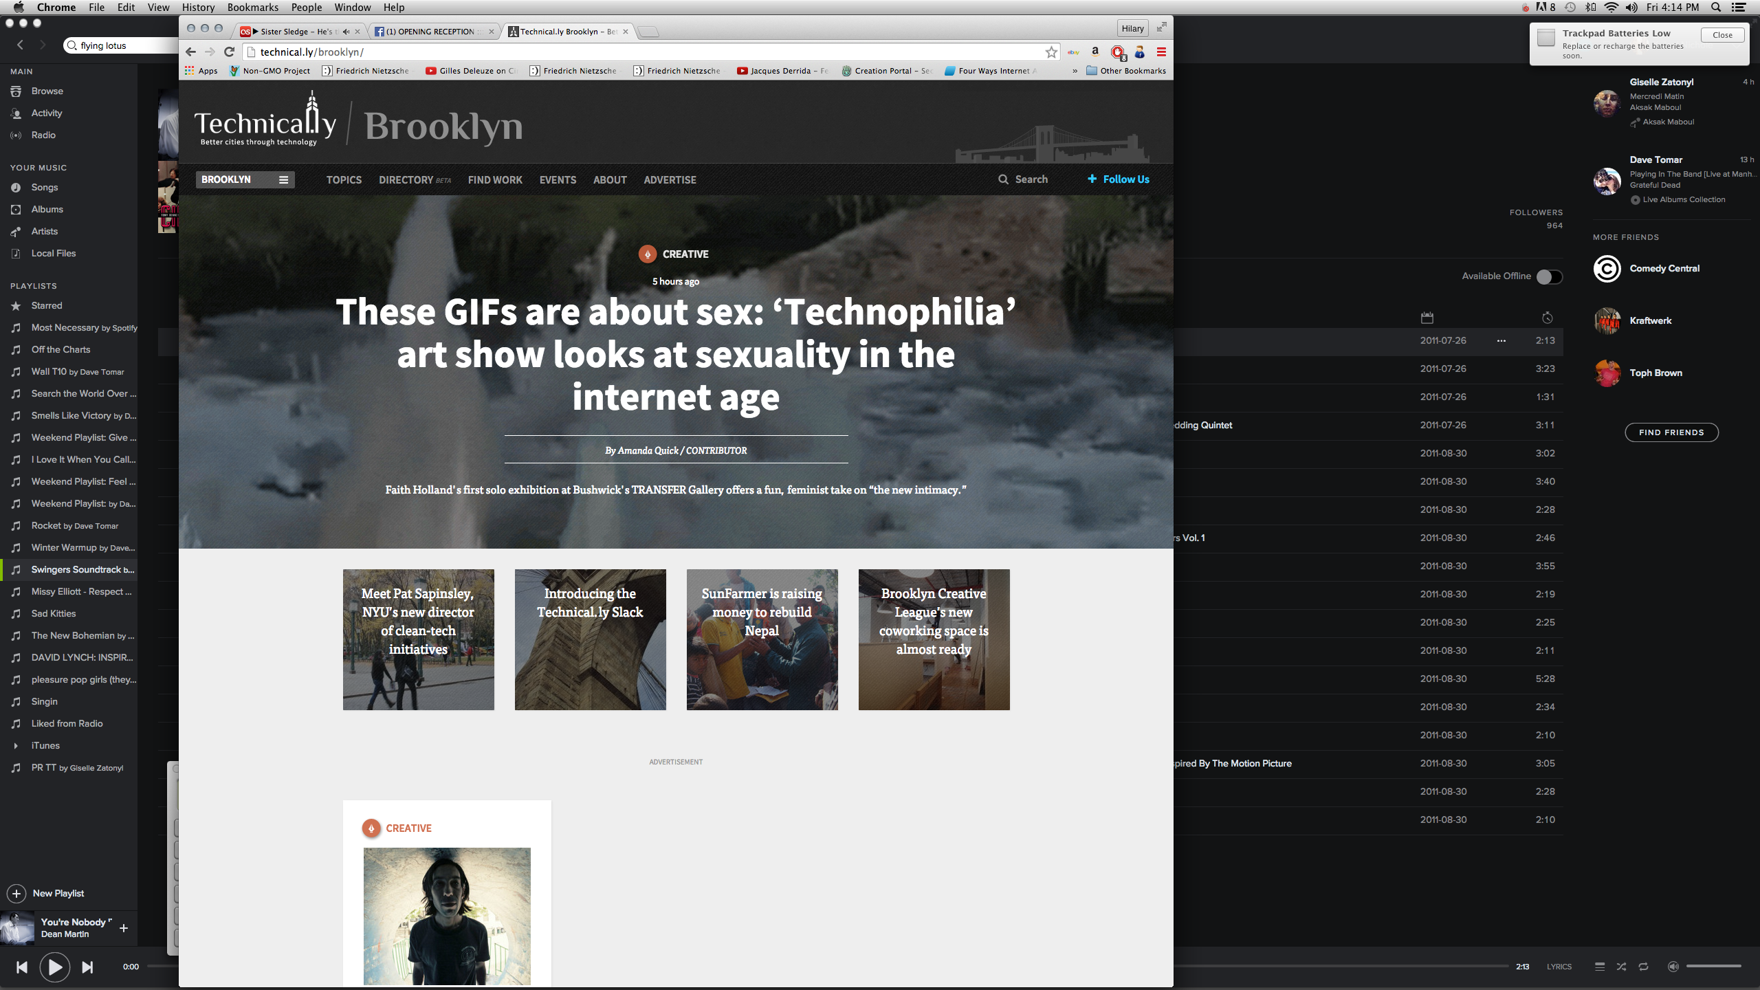This screenshot has height=990, width=1760.
Task: Open the Chrome hamburger menu icon
Action: coord(1161,52)
